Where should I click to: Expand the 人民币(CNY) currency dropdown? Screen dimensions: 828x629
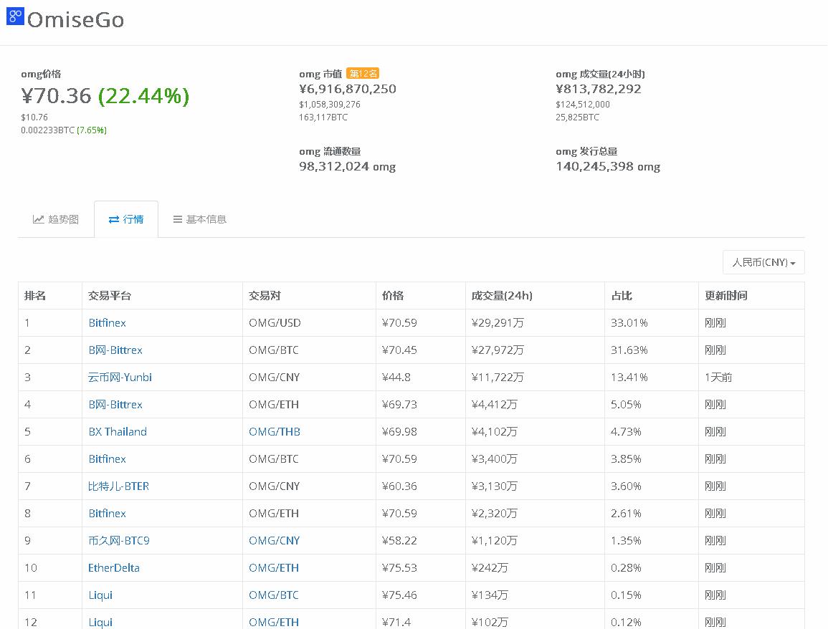point(763,262)
